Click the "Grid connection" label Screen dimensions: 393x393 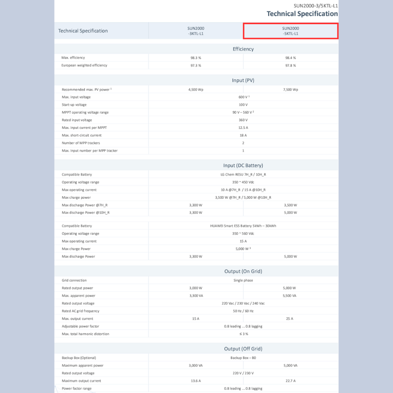tap(74, 281)
